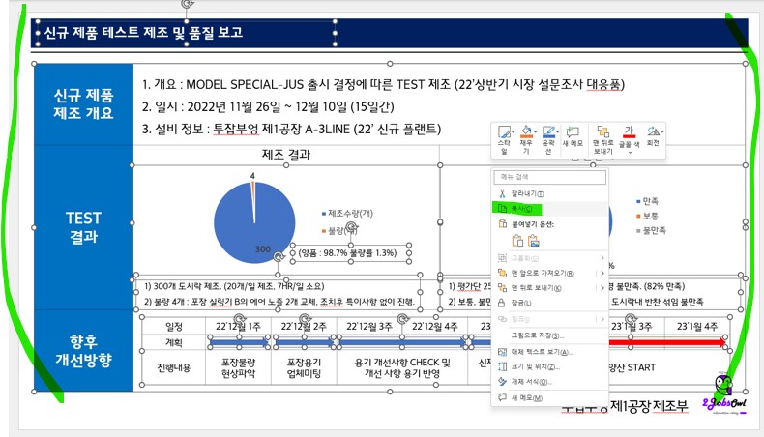Screen dimensions: 764x437
Task: Click the text box (양품 : 98.7% 불량률 1.3%)
Action: coord(351,253)
